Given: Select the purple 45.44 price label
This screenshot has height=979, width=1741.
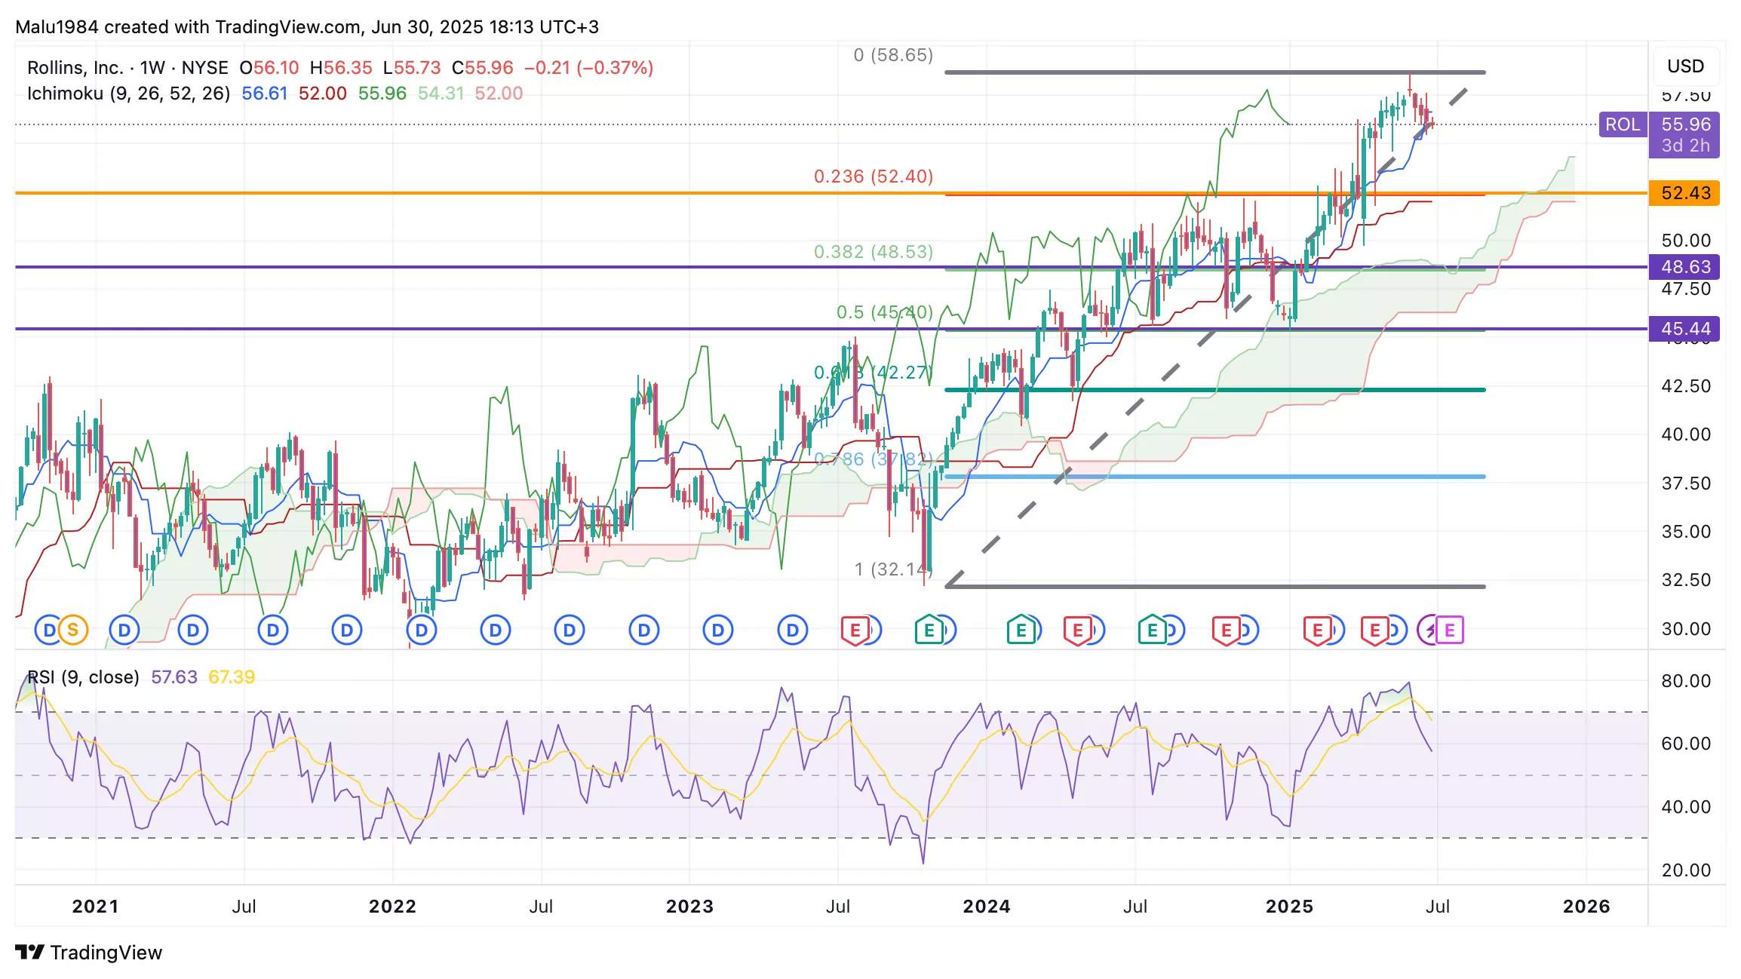Looking at the screenshot, I should click(1685, 329).
